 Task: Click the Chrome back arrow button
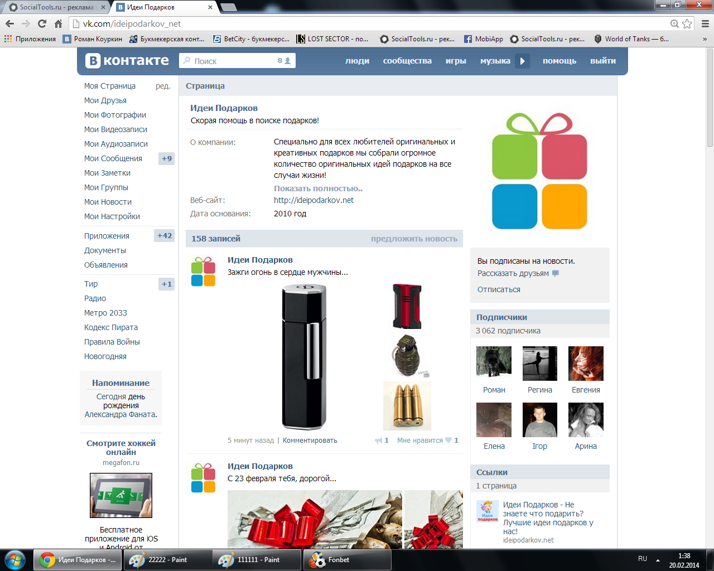[9, 23]
